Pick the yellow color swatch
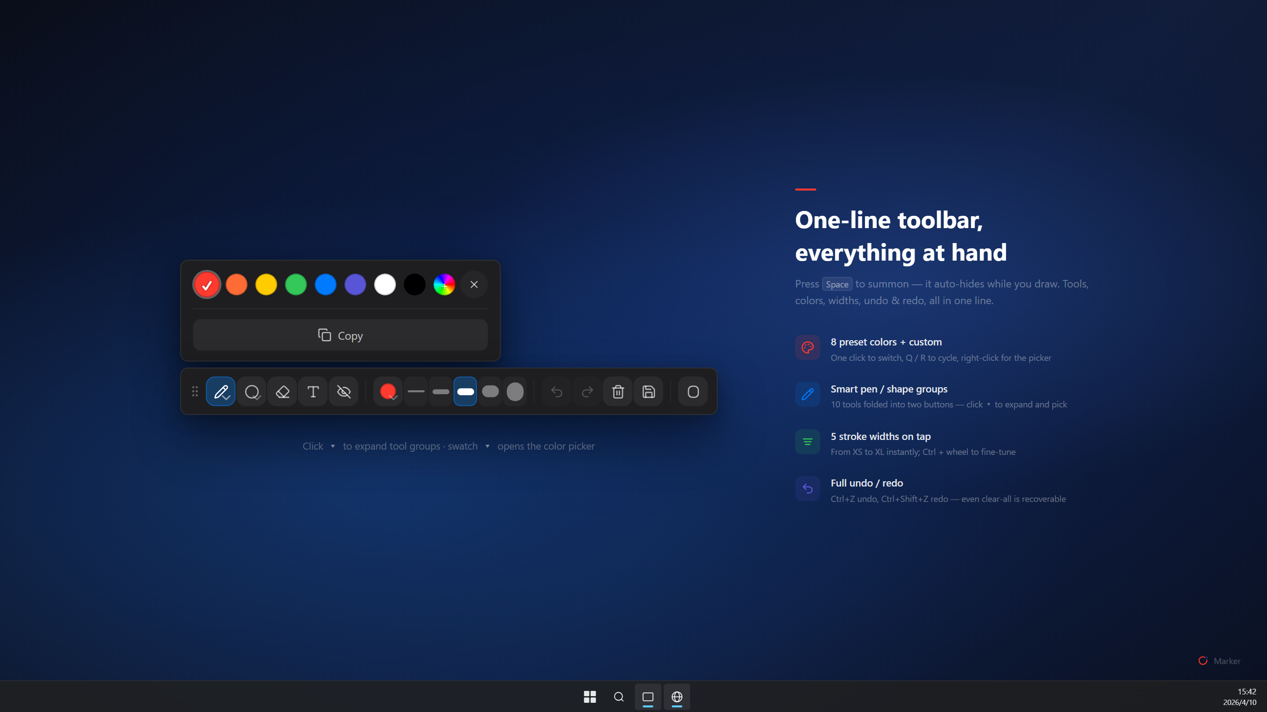 (266, 284)
